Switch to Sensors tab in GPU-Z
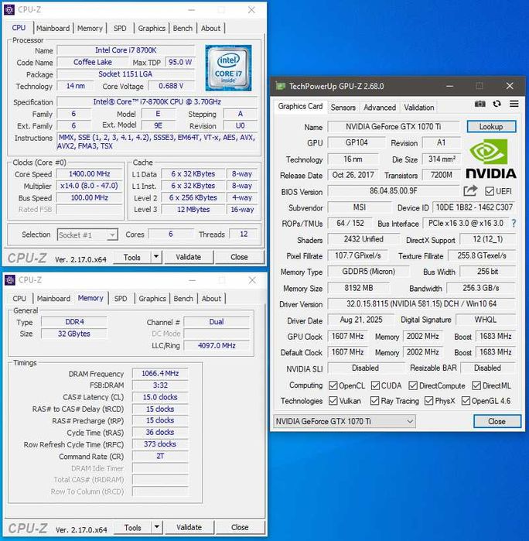The height and width of the screenshot is (541, 529). coord(343,108)
